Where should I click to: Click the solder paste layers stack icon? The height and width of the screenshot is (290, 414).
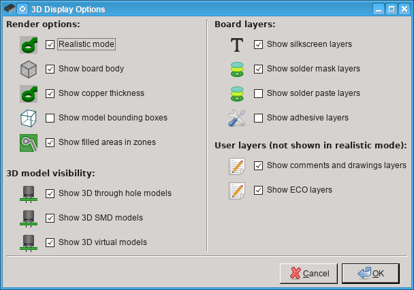click(237, 94)
